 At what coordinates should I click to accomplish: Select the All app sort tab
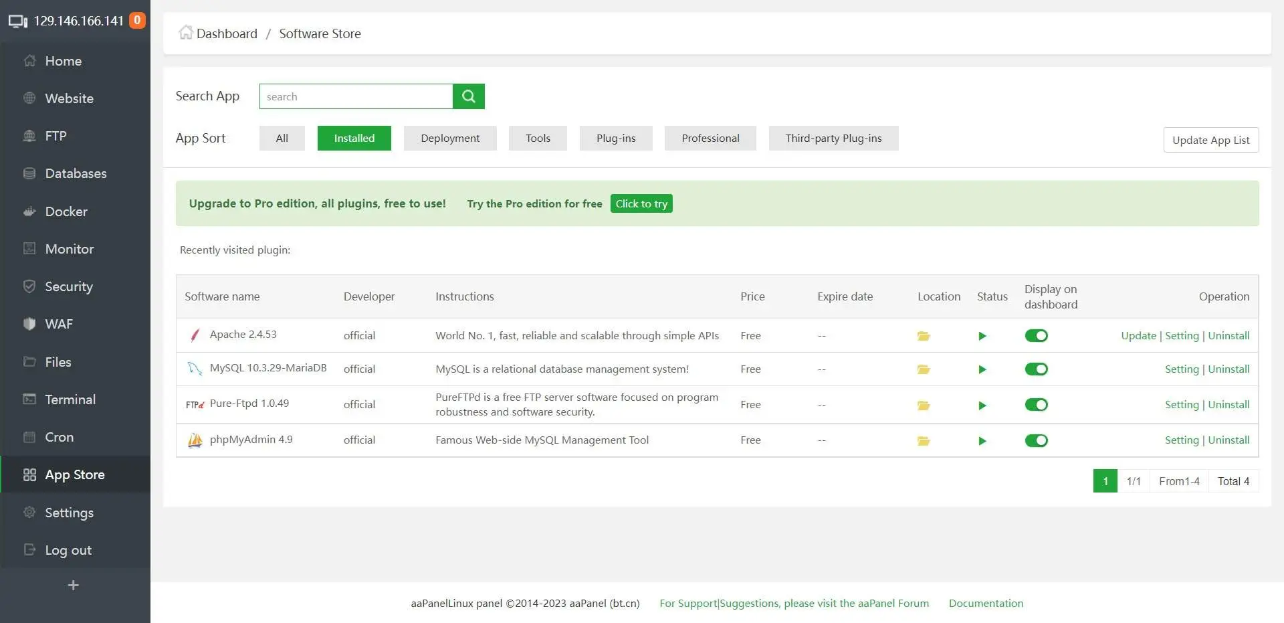[282, 138]
